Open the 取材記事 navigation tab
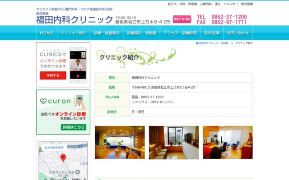This screenshot has height=180, width=289. [x=212, y=33]
